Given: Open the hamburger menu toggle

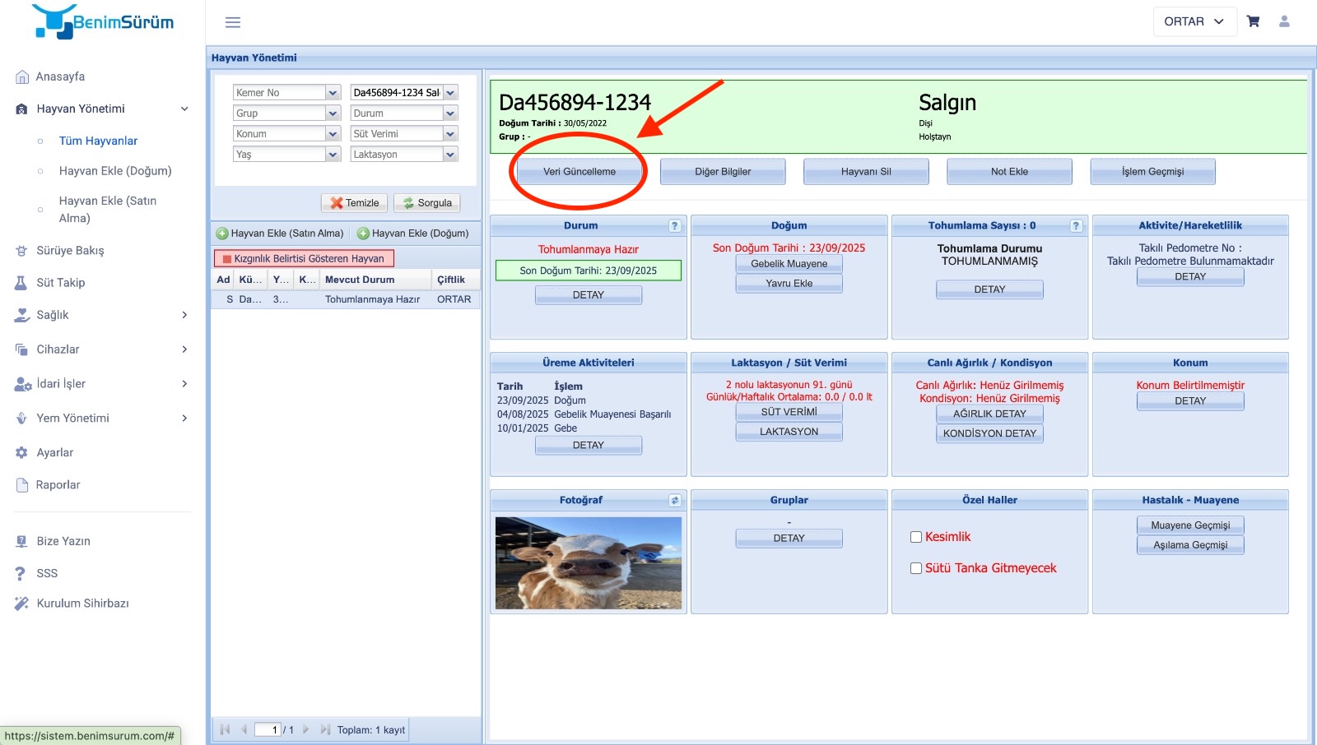Looking at the screenshot, I should [233, 22].
